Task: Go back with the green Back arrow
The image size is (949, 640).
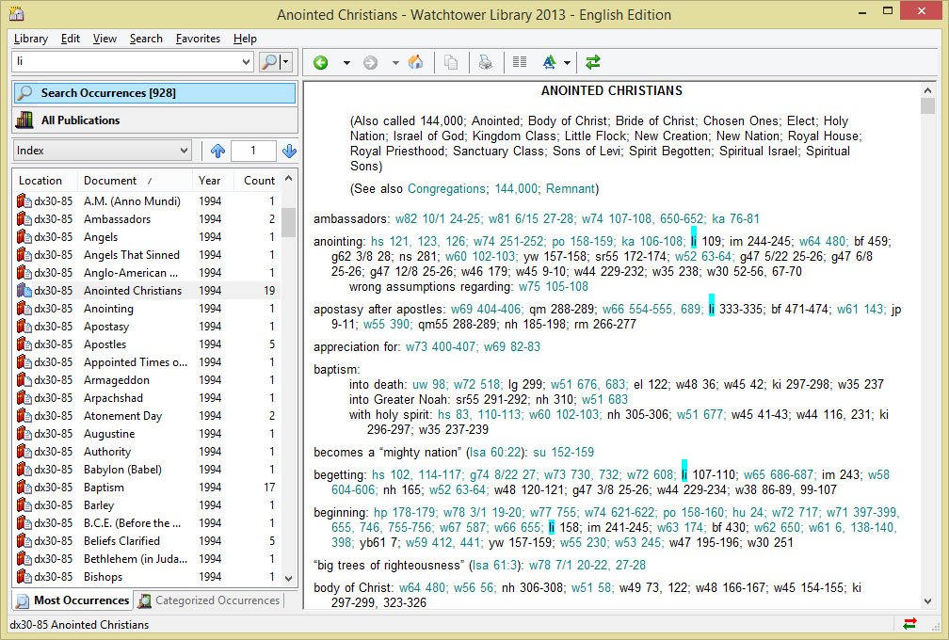Action: (321, 62)
